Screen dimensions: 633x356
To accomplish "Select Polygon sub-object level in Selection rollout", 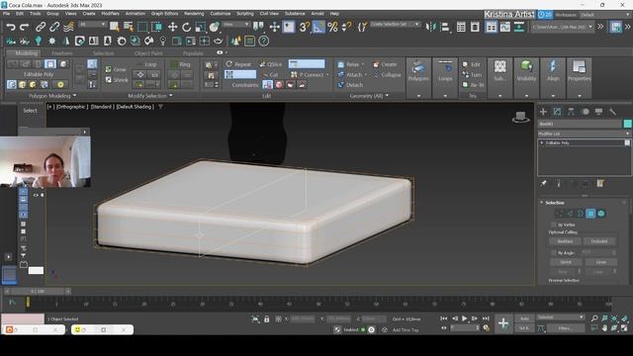I will 590,214.
